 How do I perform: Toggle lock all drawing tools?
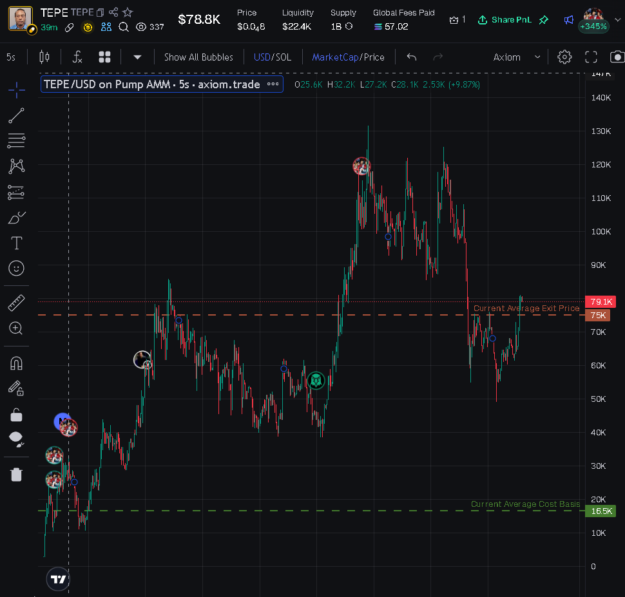point(16,415)
